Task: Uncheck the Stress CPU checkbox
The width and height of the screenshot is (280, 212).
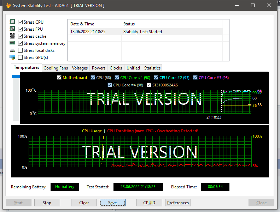Action: 21,22
